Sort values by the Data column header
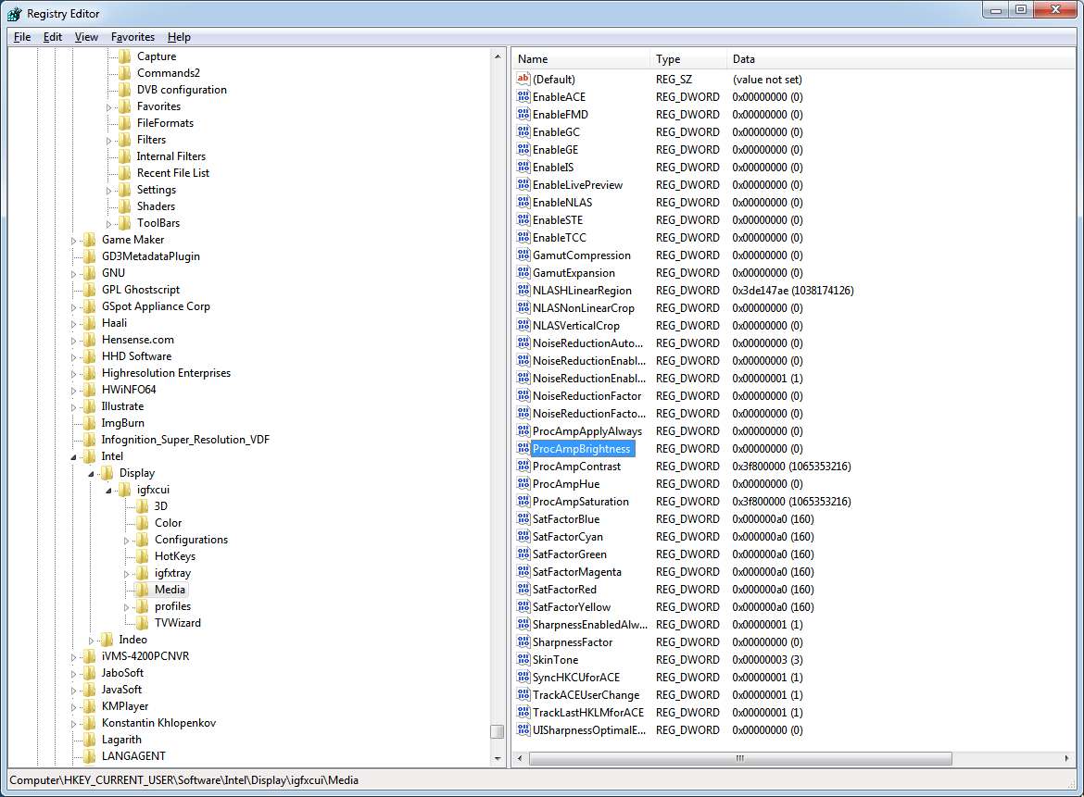 click(x=901, y=58)
